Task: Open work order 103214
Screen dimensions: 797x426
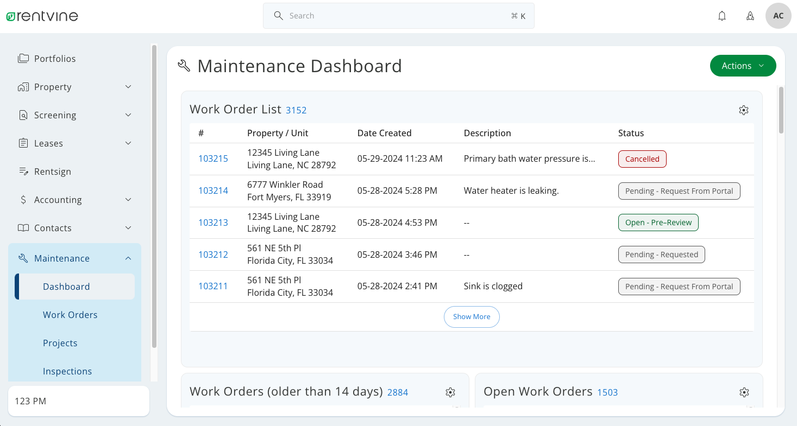Action: [213, 190]
